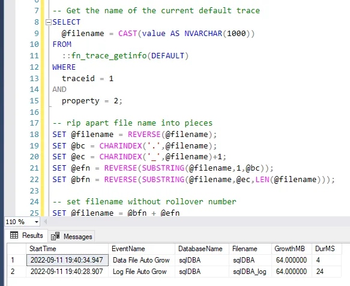Select the Log File Auto Grow cell
Image resolution: width=350 pixels, height=286 pixels.
coord(142,272)
